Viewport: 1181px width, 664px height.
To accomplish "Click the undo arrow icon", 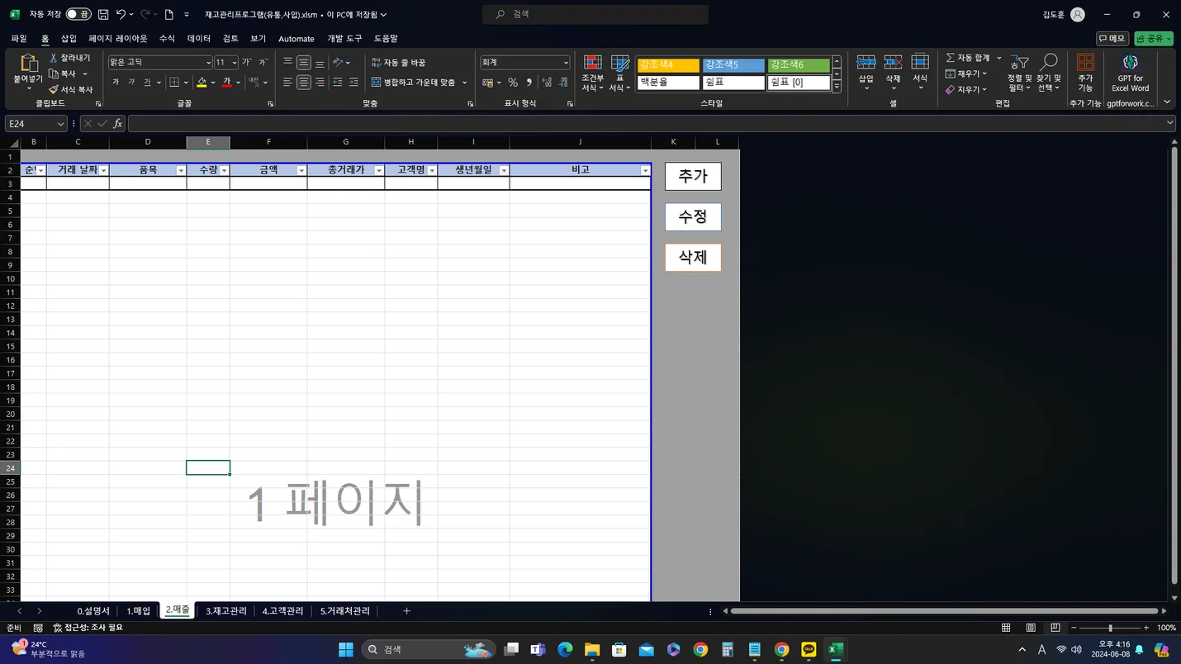I will [121, 15].
